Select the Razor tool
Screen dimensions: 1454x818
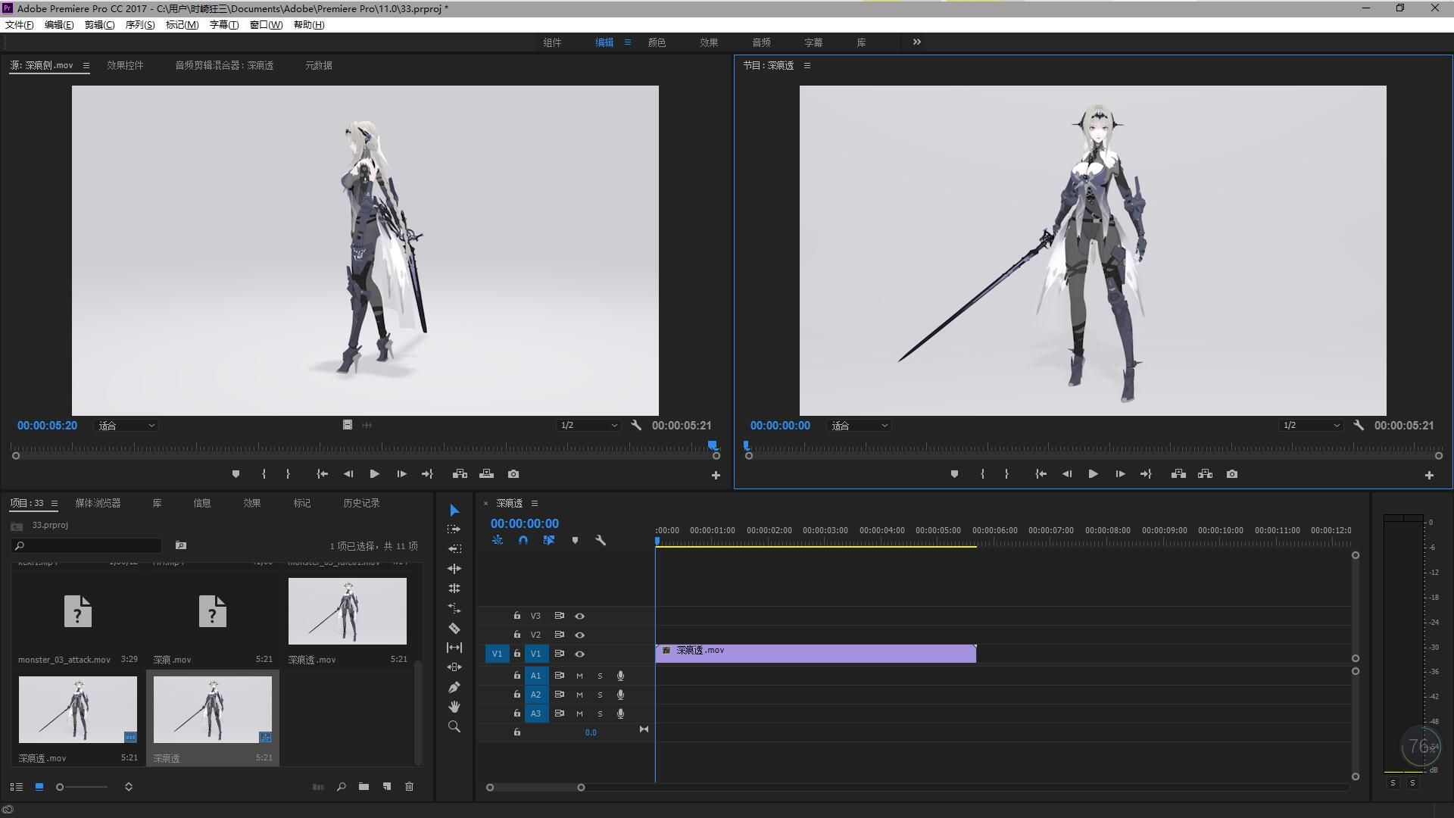[x=454, y=628]
